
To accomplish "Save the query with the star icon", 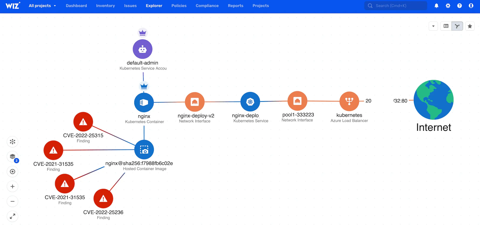I will tap(470, 26).
